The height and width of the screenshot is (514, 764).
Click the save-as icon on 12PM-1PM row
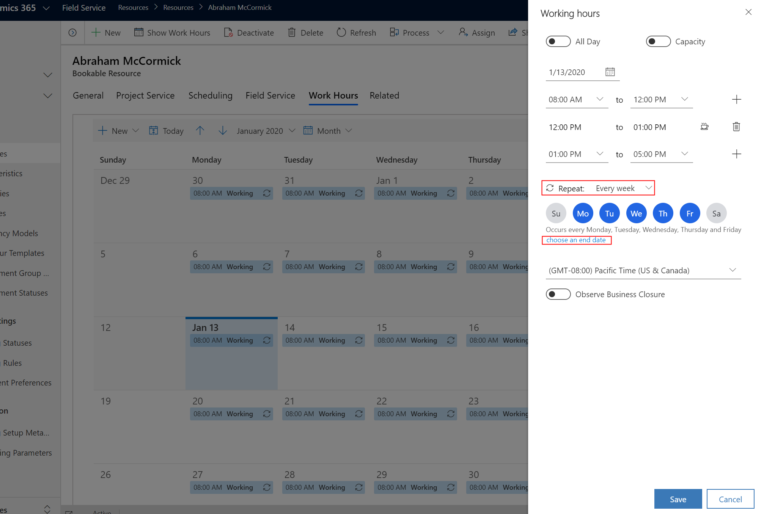point(704,126)
